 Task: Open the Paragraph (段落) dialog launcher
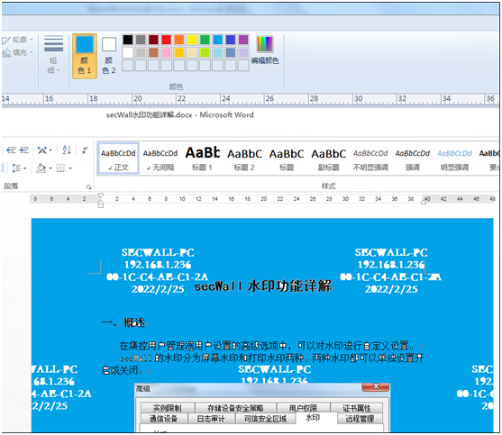pos(88,186)
